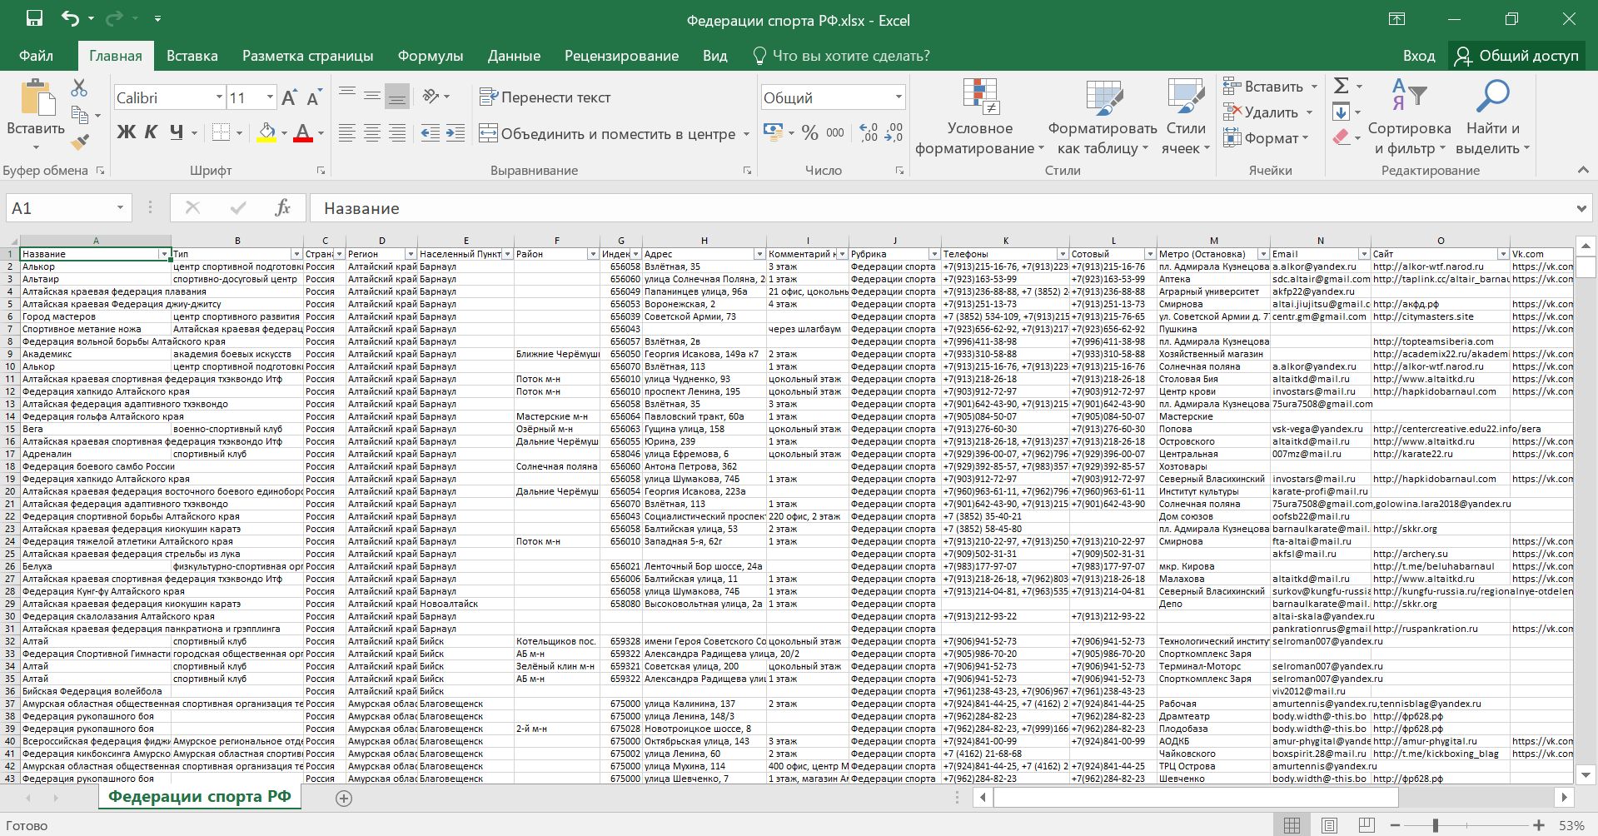Image resolution: width=1598 pixels, height=836 pixels.
Task: Toggle italic formatting К
Action: coord(151,132)
